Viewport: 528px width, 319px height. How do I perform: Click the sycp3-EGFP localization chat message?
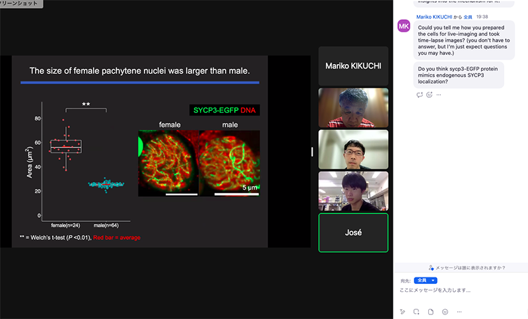click(459, 75)
